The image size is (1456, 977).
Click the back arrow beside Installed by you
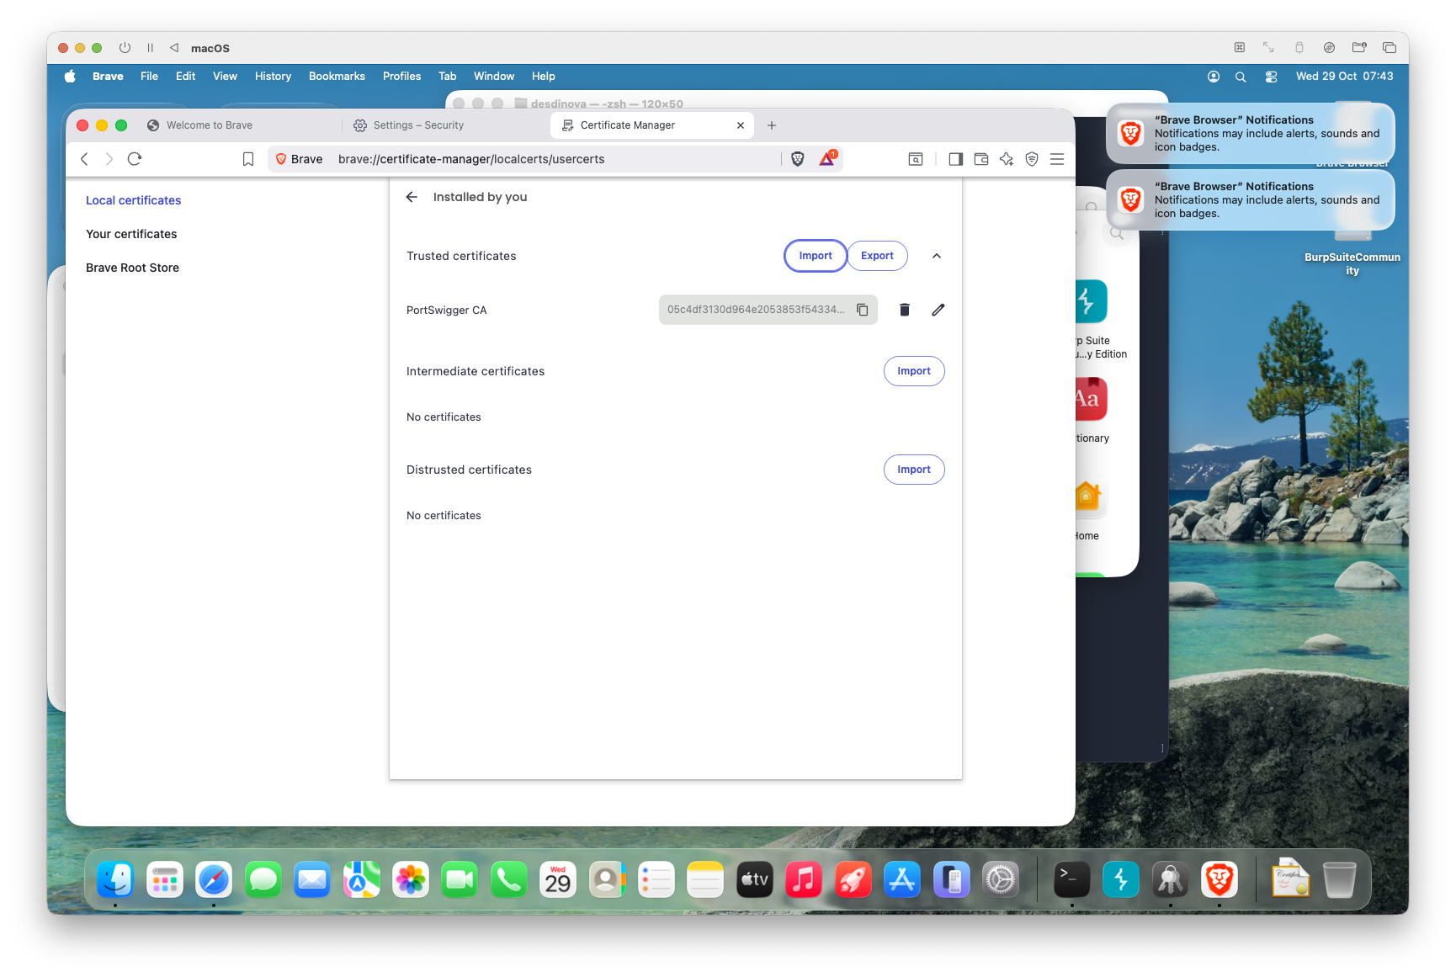(412, 197)
